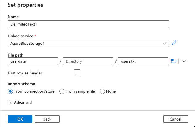Expand the chevron next to browse folder icon
Image resolution: width=195 pixels, height=127 pixels.
(184, 61)
